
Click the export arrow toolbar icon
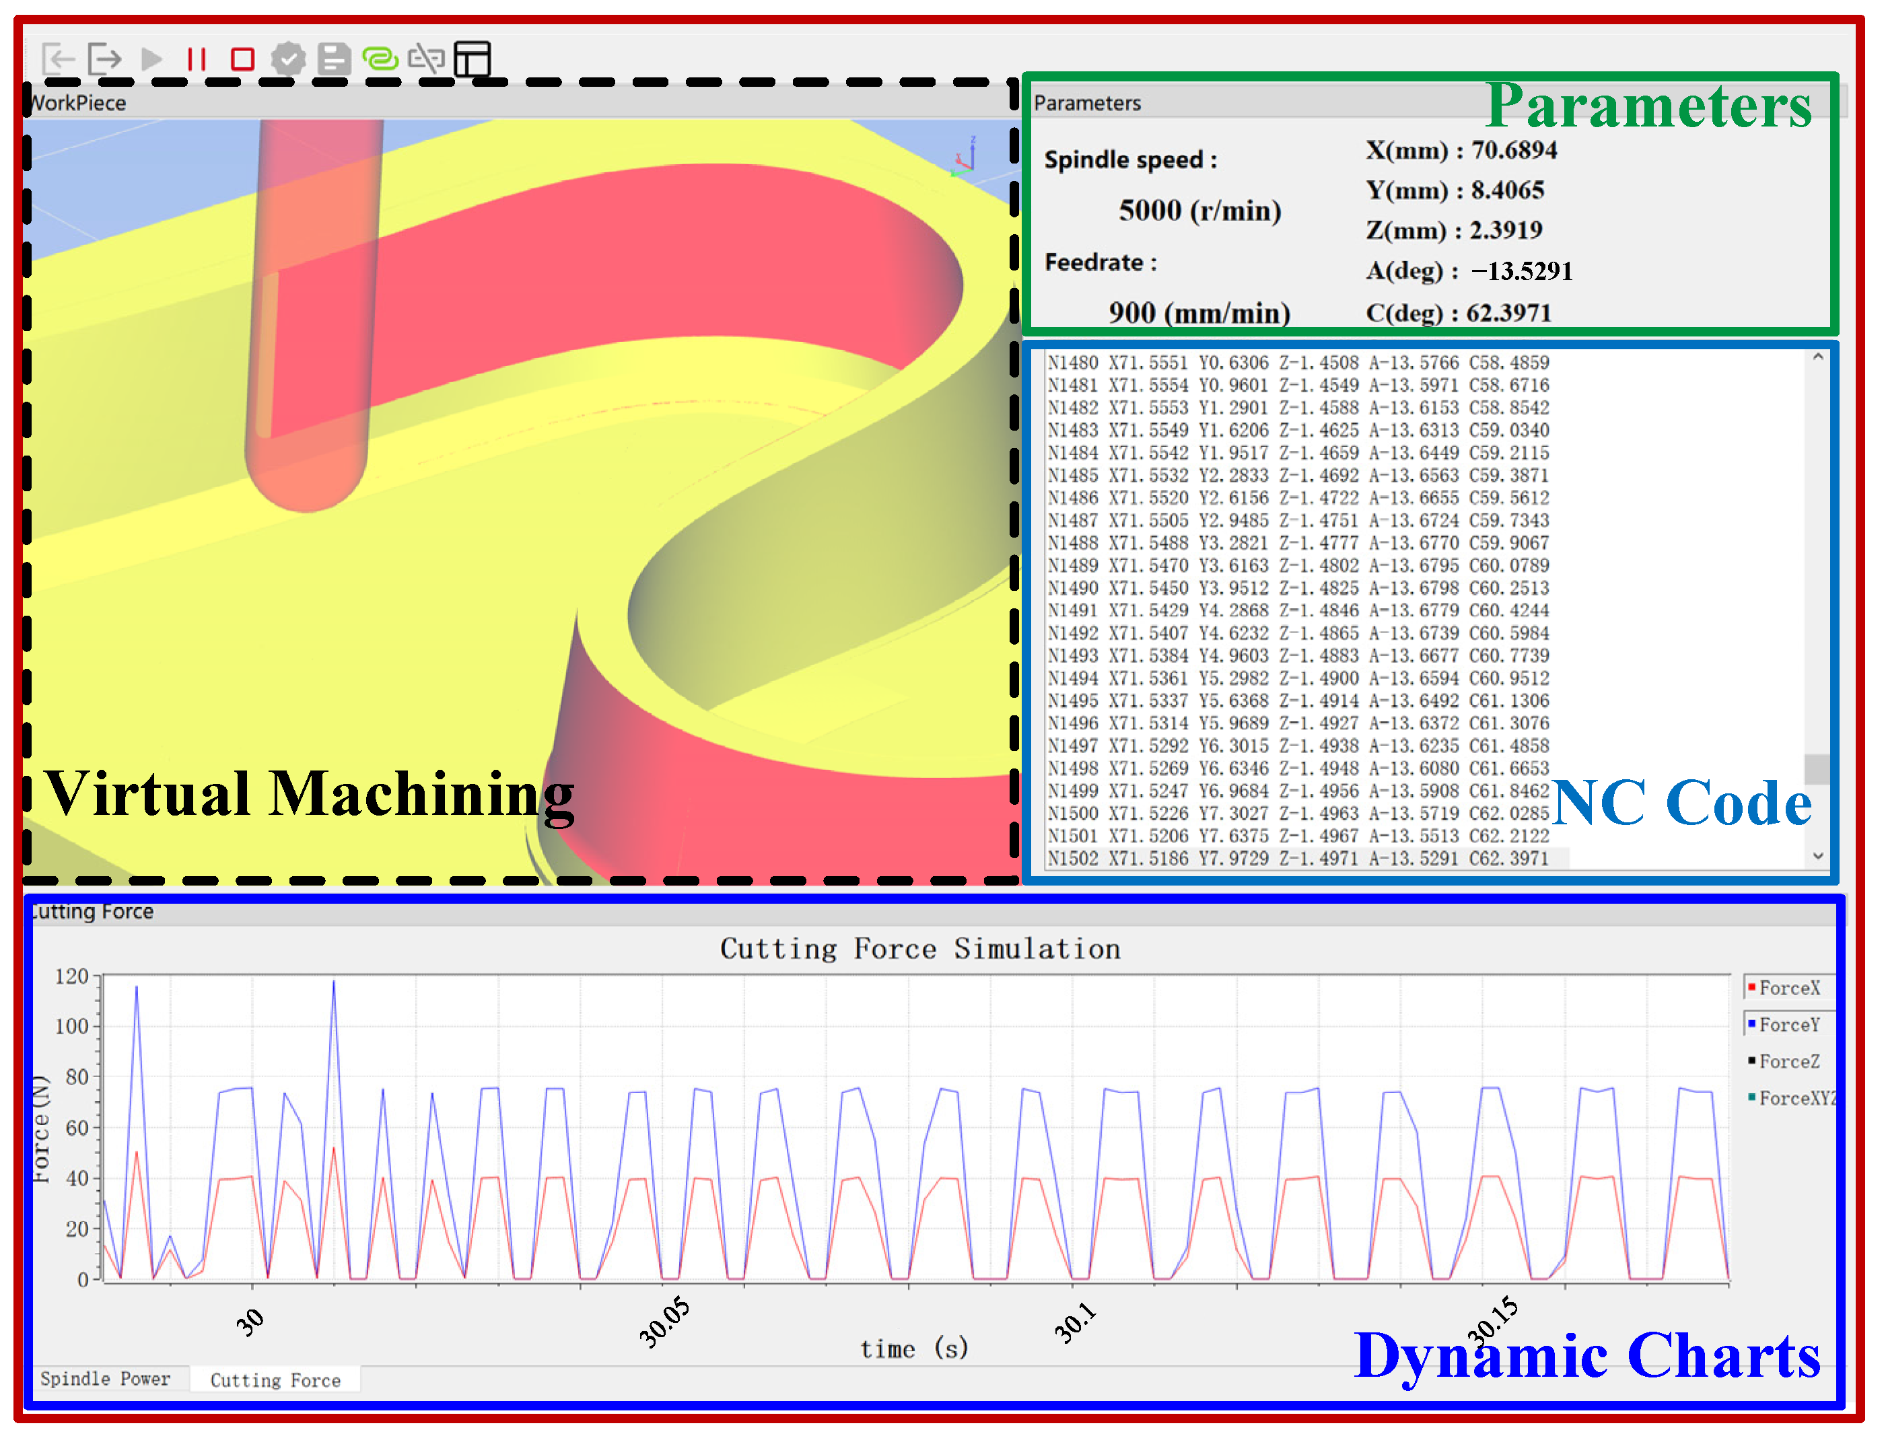105,59
